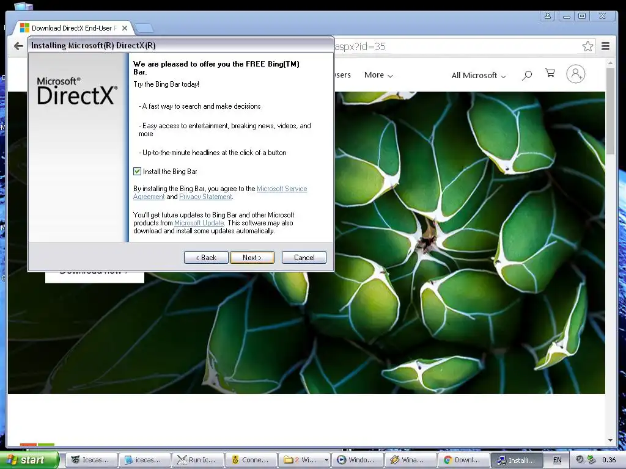Click the Next button in the DirectX installer
Image resolution: width=626 pixels, height=469 pixels.
252,258
